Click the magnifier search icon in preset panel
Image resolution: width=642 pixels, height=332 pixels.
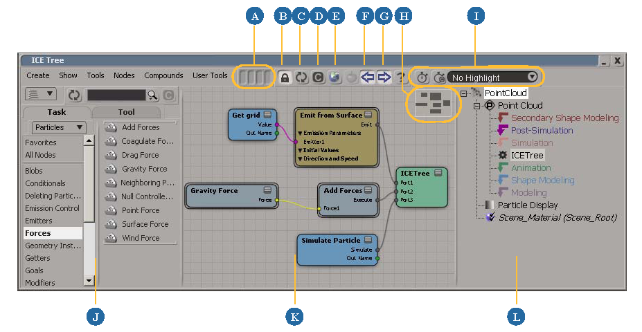[153, 95]
